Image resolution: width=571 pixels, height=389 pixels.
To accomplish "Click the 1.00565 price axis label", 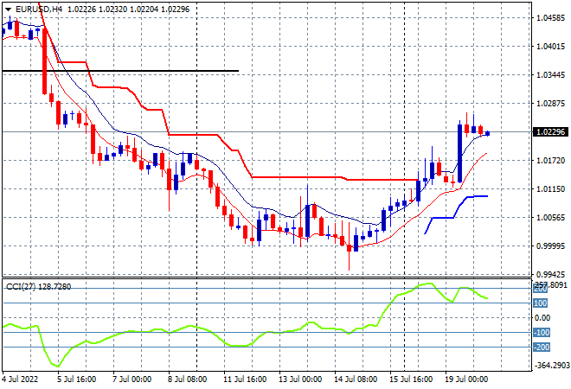I will (x=551, y=217).
